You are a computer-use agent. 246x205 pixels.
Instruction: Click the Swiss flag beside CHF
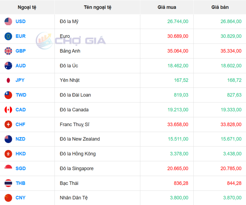tap(8, 124)
